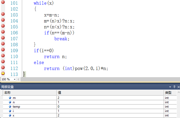The image size is (180, 118).
Task: Click the closing brace on line 113
Action: coord(24,74)
